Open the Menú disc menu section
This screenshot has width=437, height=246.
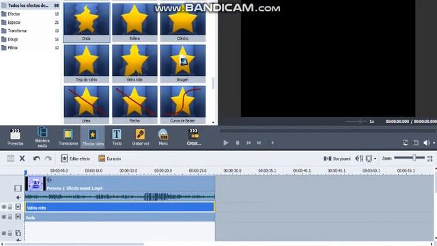(x=163, y=137)
